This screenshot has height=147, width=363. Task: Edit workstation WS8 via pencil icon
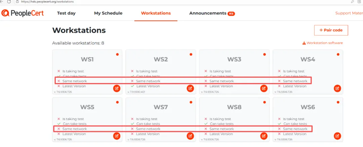[264, 136]
